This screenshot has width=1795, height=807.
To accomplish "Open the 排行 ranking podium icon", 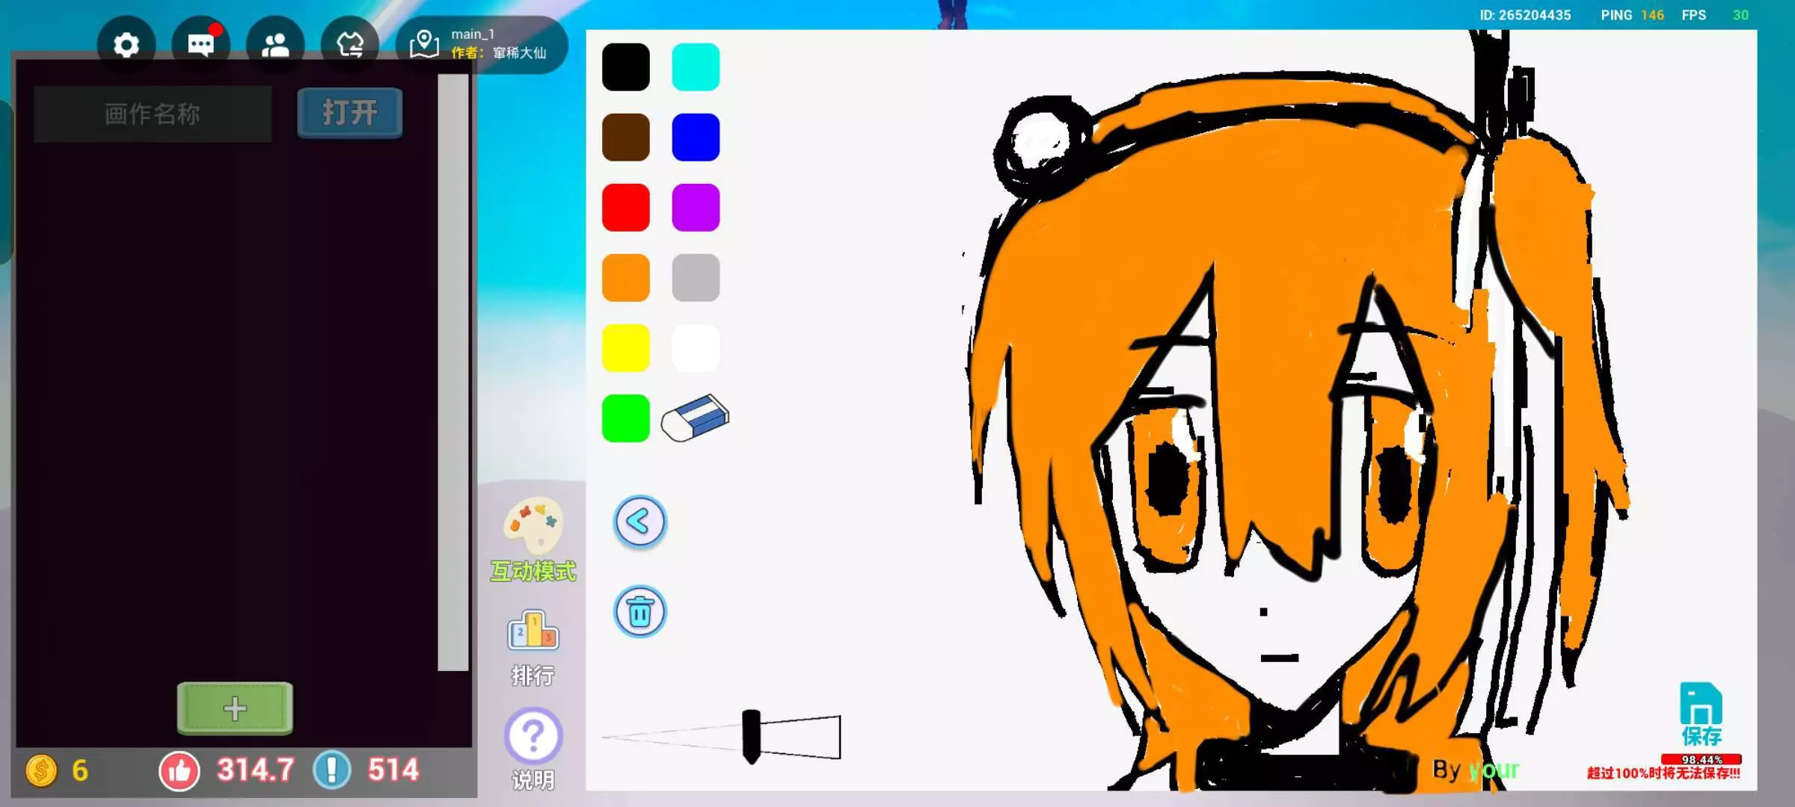I will click(533, 631).
